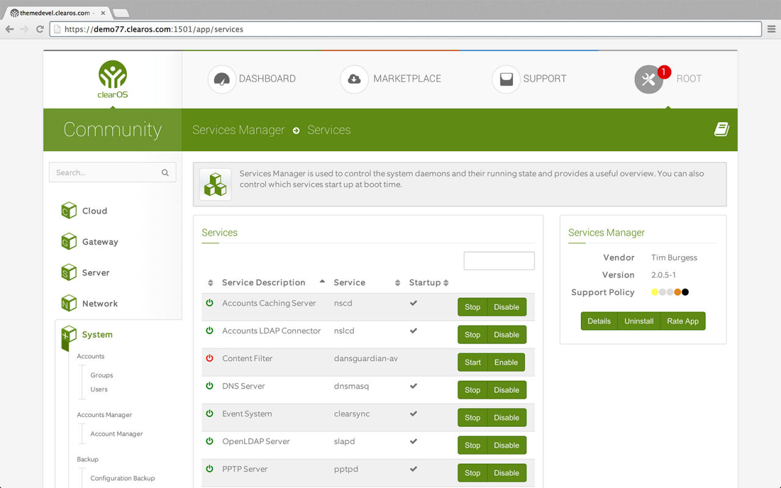Disable the DNS Server startup
The height and width of the screenshot is (488, 781).
(x=506, y=390)
